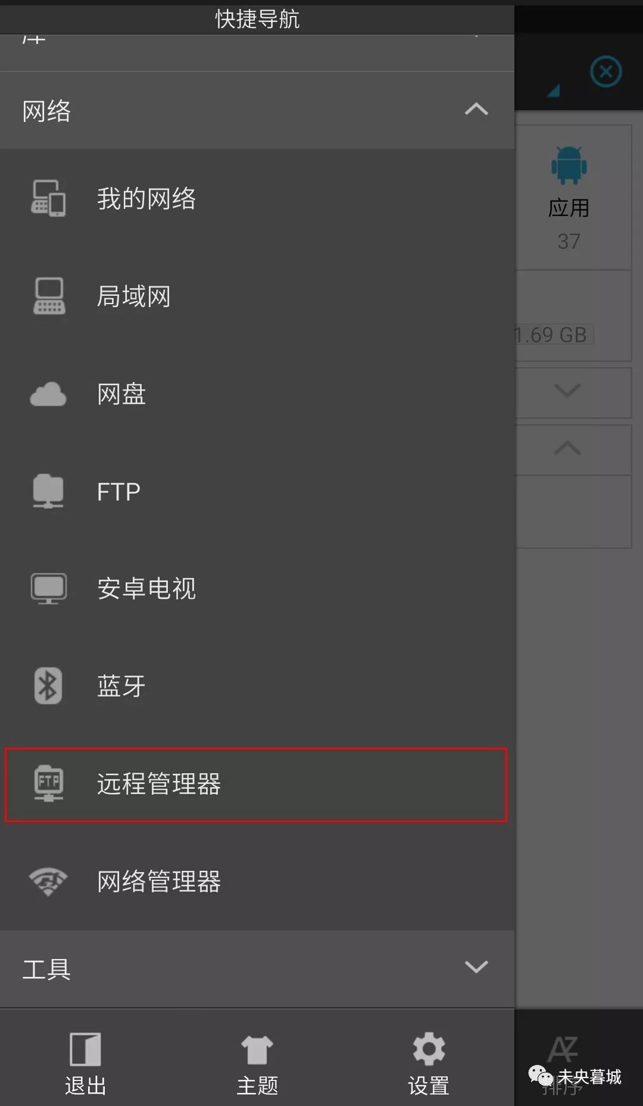Image resolution: width=643 pixels, height=1106 pixels.
Task: Collapse the panel with up chevron at right
Action: pos(567,448)
